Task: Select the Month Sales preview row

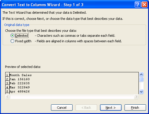Action: pyautogui.click(x=21, y=75)
